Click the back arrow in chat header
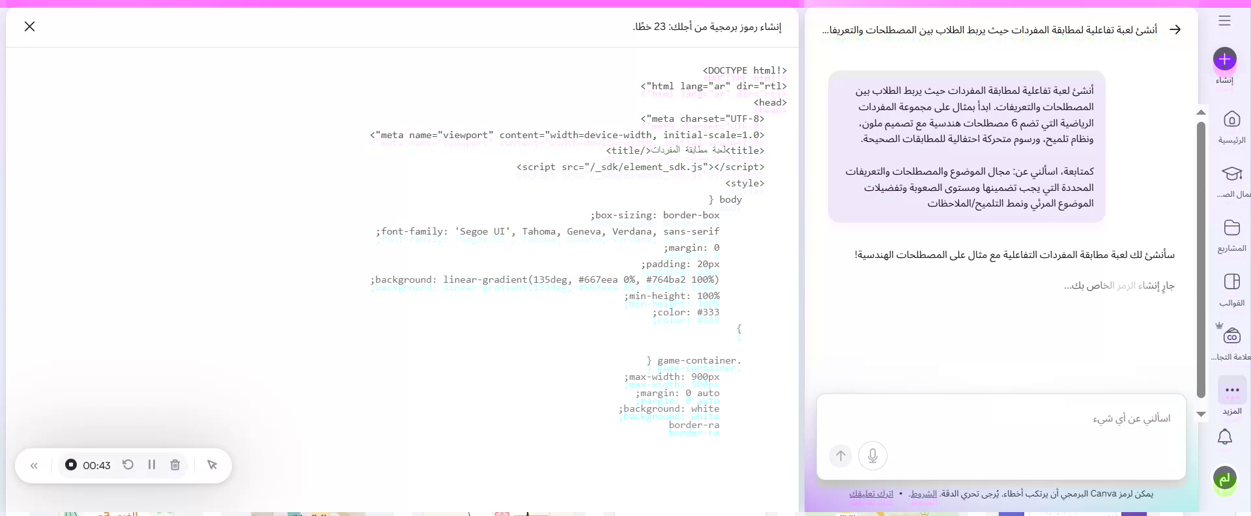The image size is (1251, 516). tap(1175, 29)
